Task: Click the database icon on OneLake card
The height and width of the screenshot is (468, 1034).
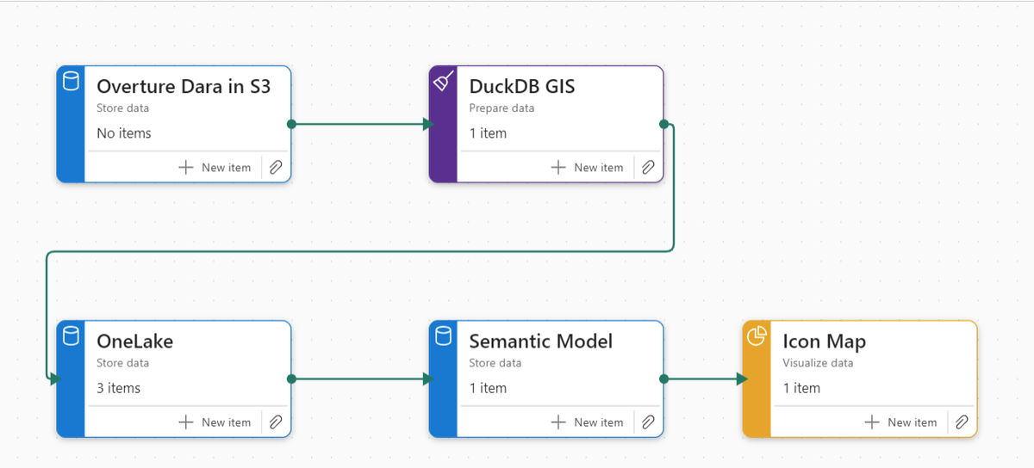Action: point(71,336)
